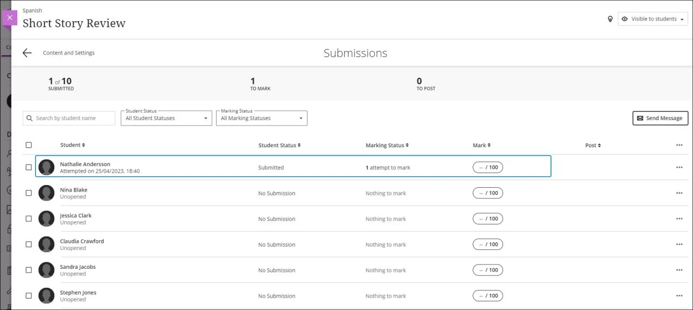Click the column header more options icon

tap(679, 146)
